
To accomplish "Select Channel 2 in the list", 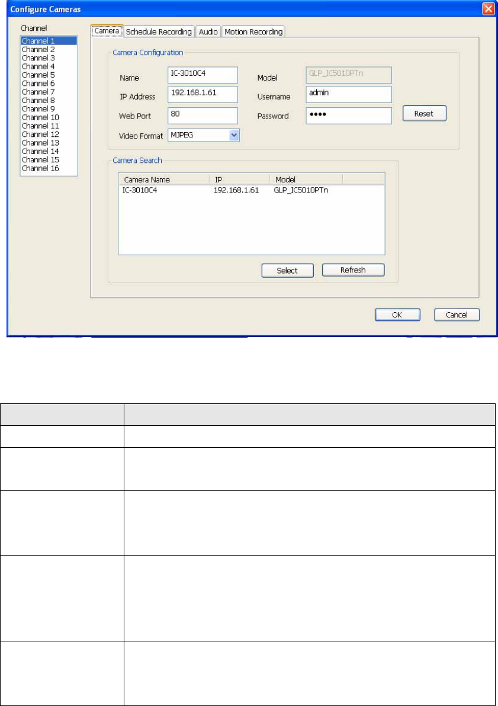I will [49, 50].
